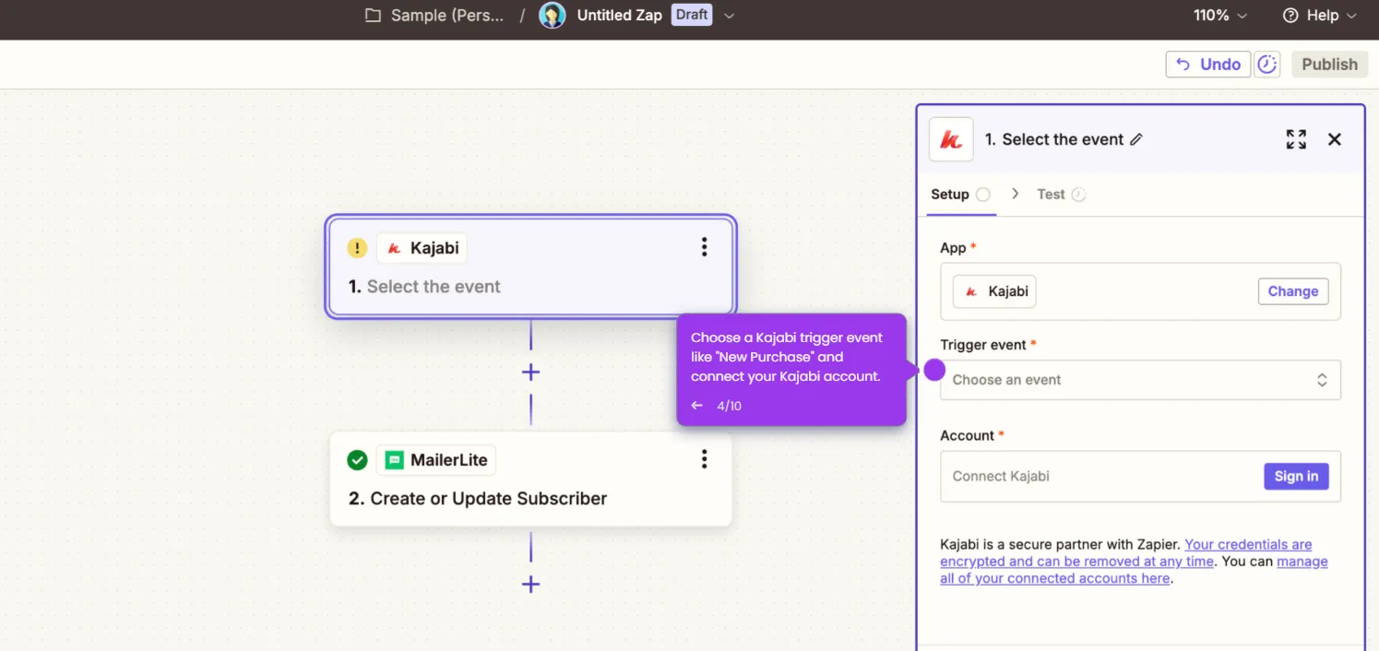Go back using tooltip left arrow
1379x651 pixels.
point(696,406)
